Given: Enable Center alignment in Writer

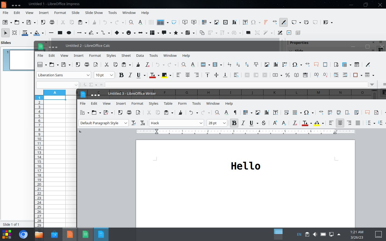Looking at the screenshot, I should click(340, 123).
